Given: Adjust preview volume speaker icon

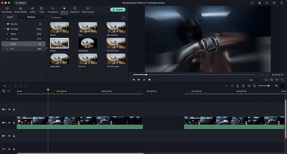Looking at the screenshot, I should (277, 80).
